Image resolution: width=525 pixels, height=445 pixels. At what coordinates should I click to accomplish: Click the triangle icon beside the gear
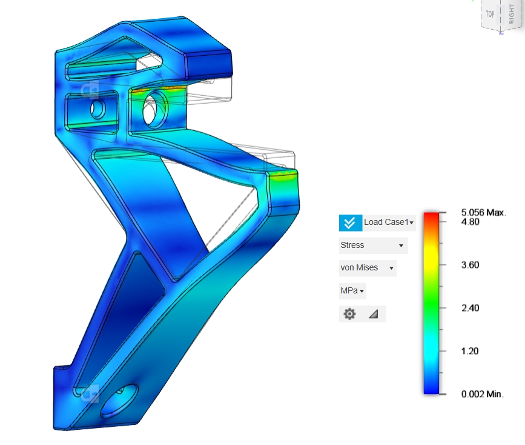click(x=374, y=314)
